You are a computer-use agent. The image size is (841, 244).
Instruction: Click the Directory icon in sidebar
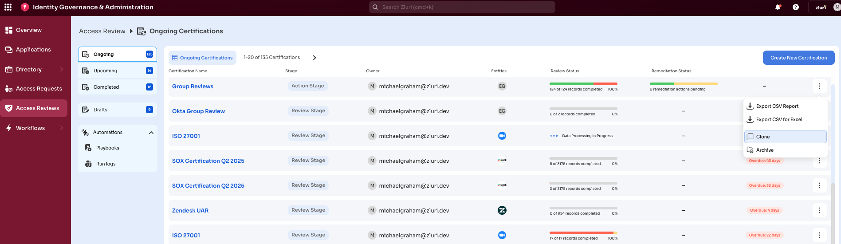pos(9,69)
